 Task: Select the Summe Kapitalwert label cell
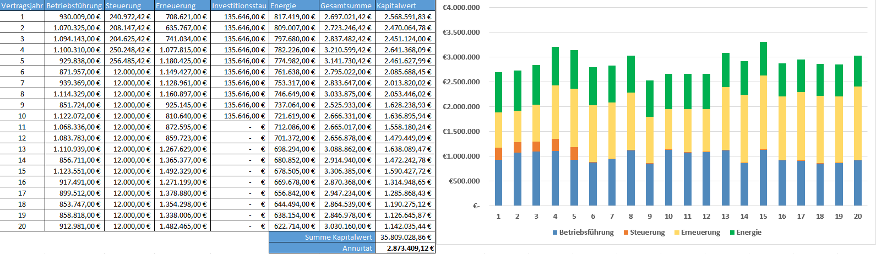coord(322,237)
